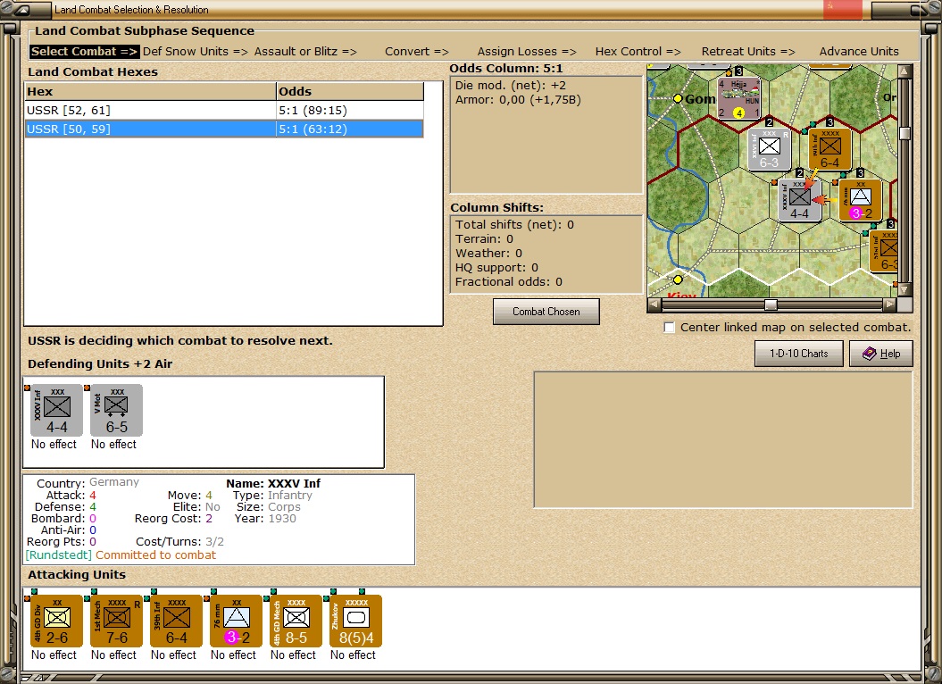Click the HQ support: 0 line
942x684 pixels.
click(x=496, y=268)
